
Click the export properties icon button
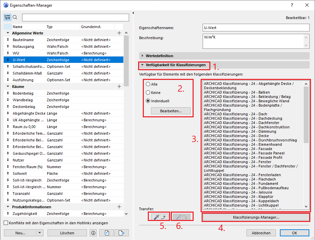click(121, 233)
